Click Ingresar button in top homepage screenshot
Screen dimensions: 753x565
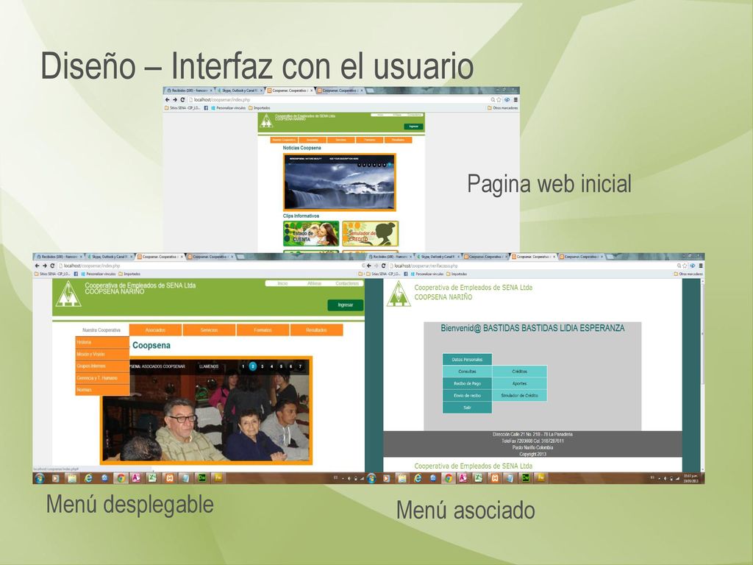click(413, 127)
